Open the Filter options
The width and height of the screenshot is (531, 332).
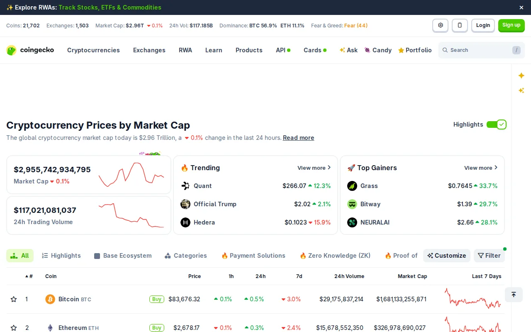point(490,256)
